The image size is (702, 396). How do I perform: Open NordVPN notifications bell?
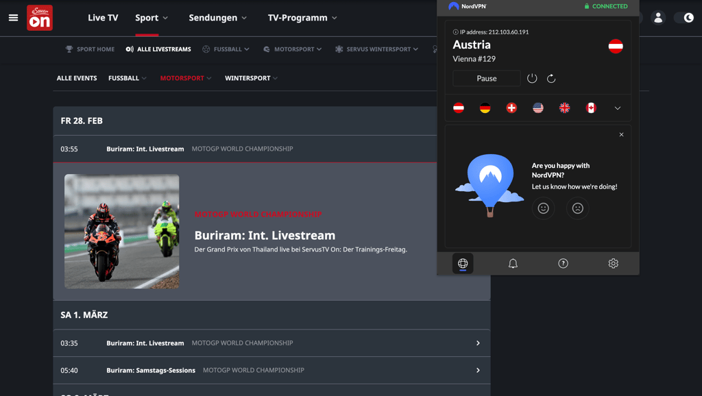513,264
